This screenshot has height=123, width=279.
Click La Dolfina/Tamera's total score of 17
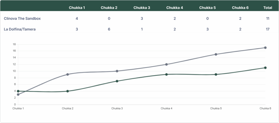point(268,29)
